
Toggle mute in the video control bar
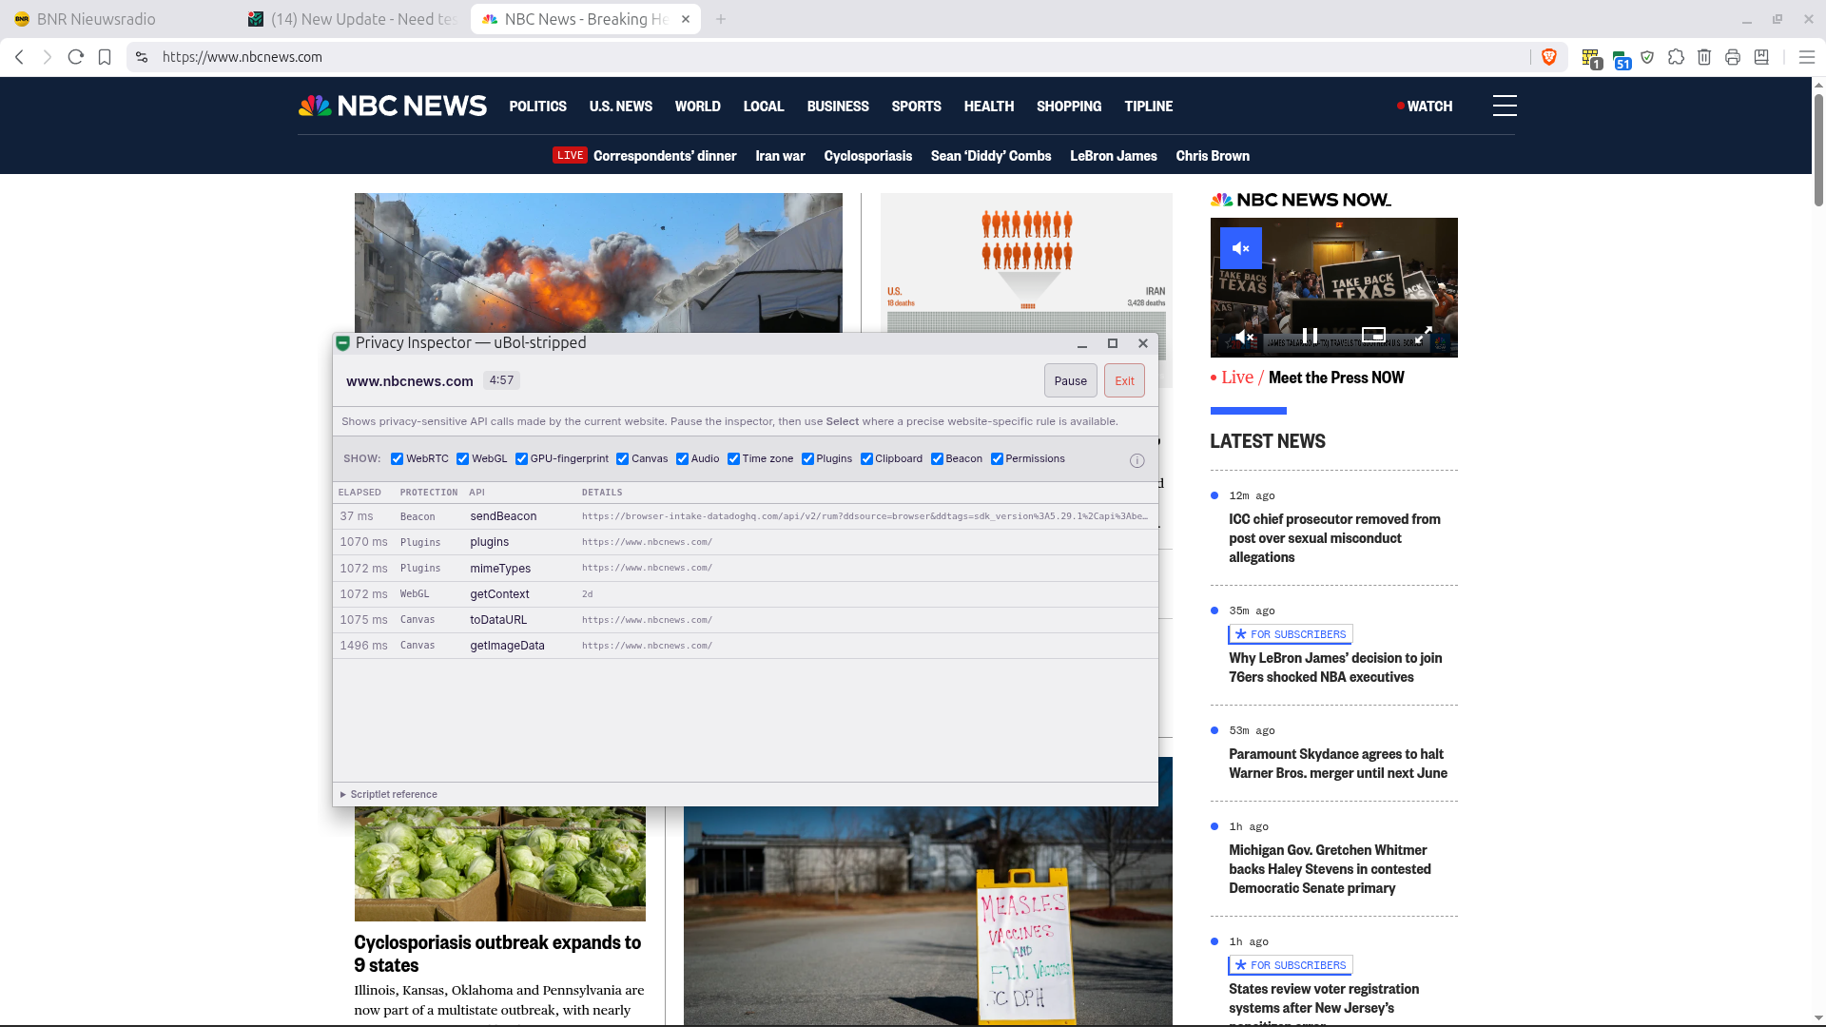pyautogui.click(x=1244, y=337)
